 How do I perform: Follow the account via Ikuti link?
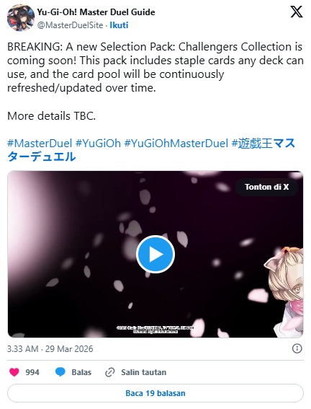click(x=119, y=25)
